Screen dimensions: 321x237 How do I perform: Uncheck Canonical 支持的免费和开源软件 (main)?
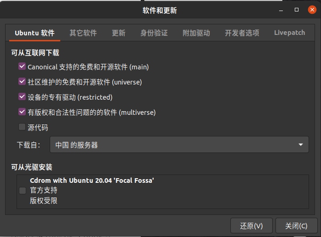[22, 67]
